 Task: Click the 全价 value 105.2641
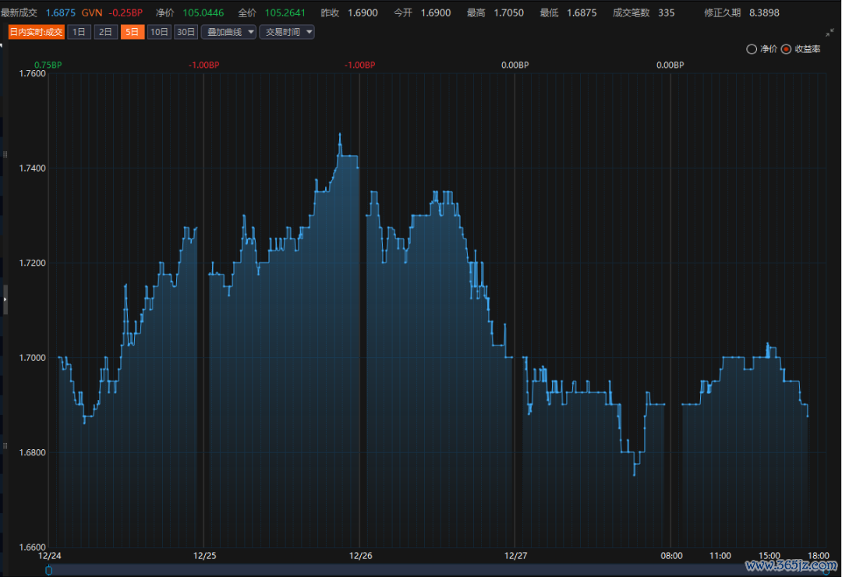(x=285, y=13)
